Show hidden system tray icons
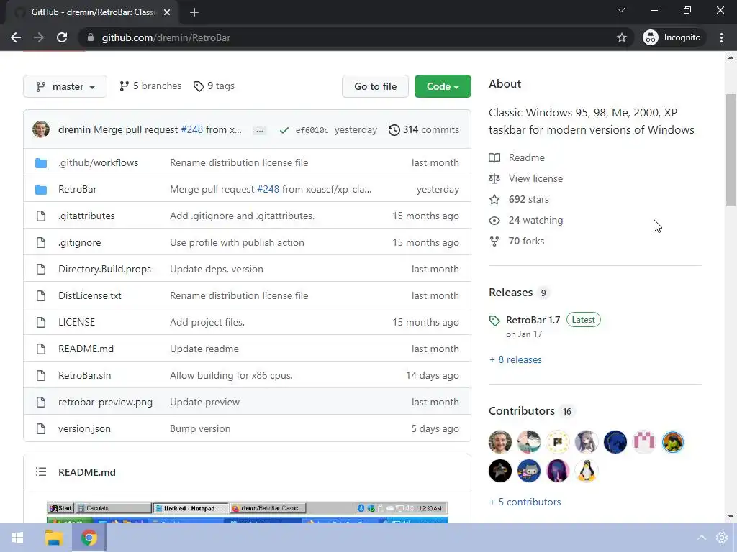Viewport: 737px width, 552px height. (701, 538)
